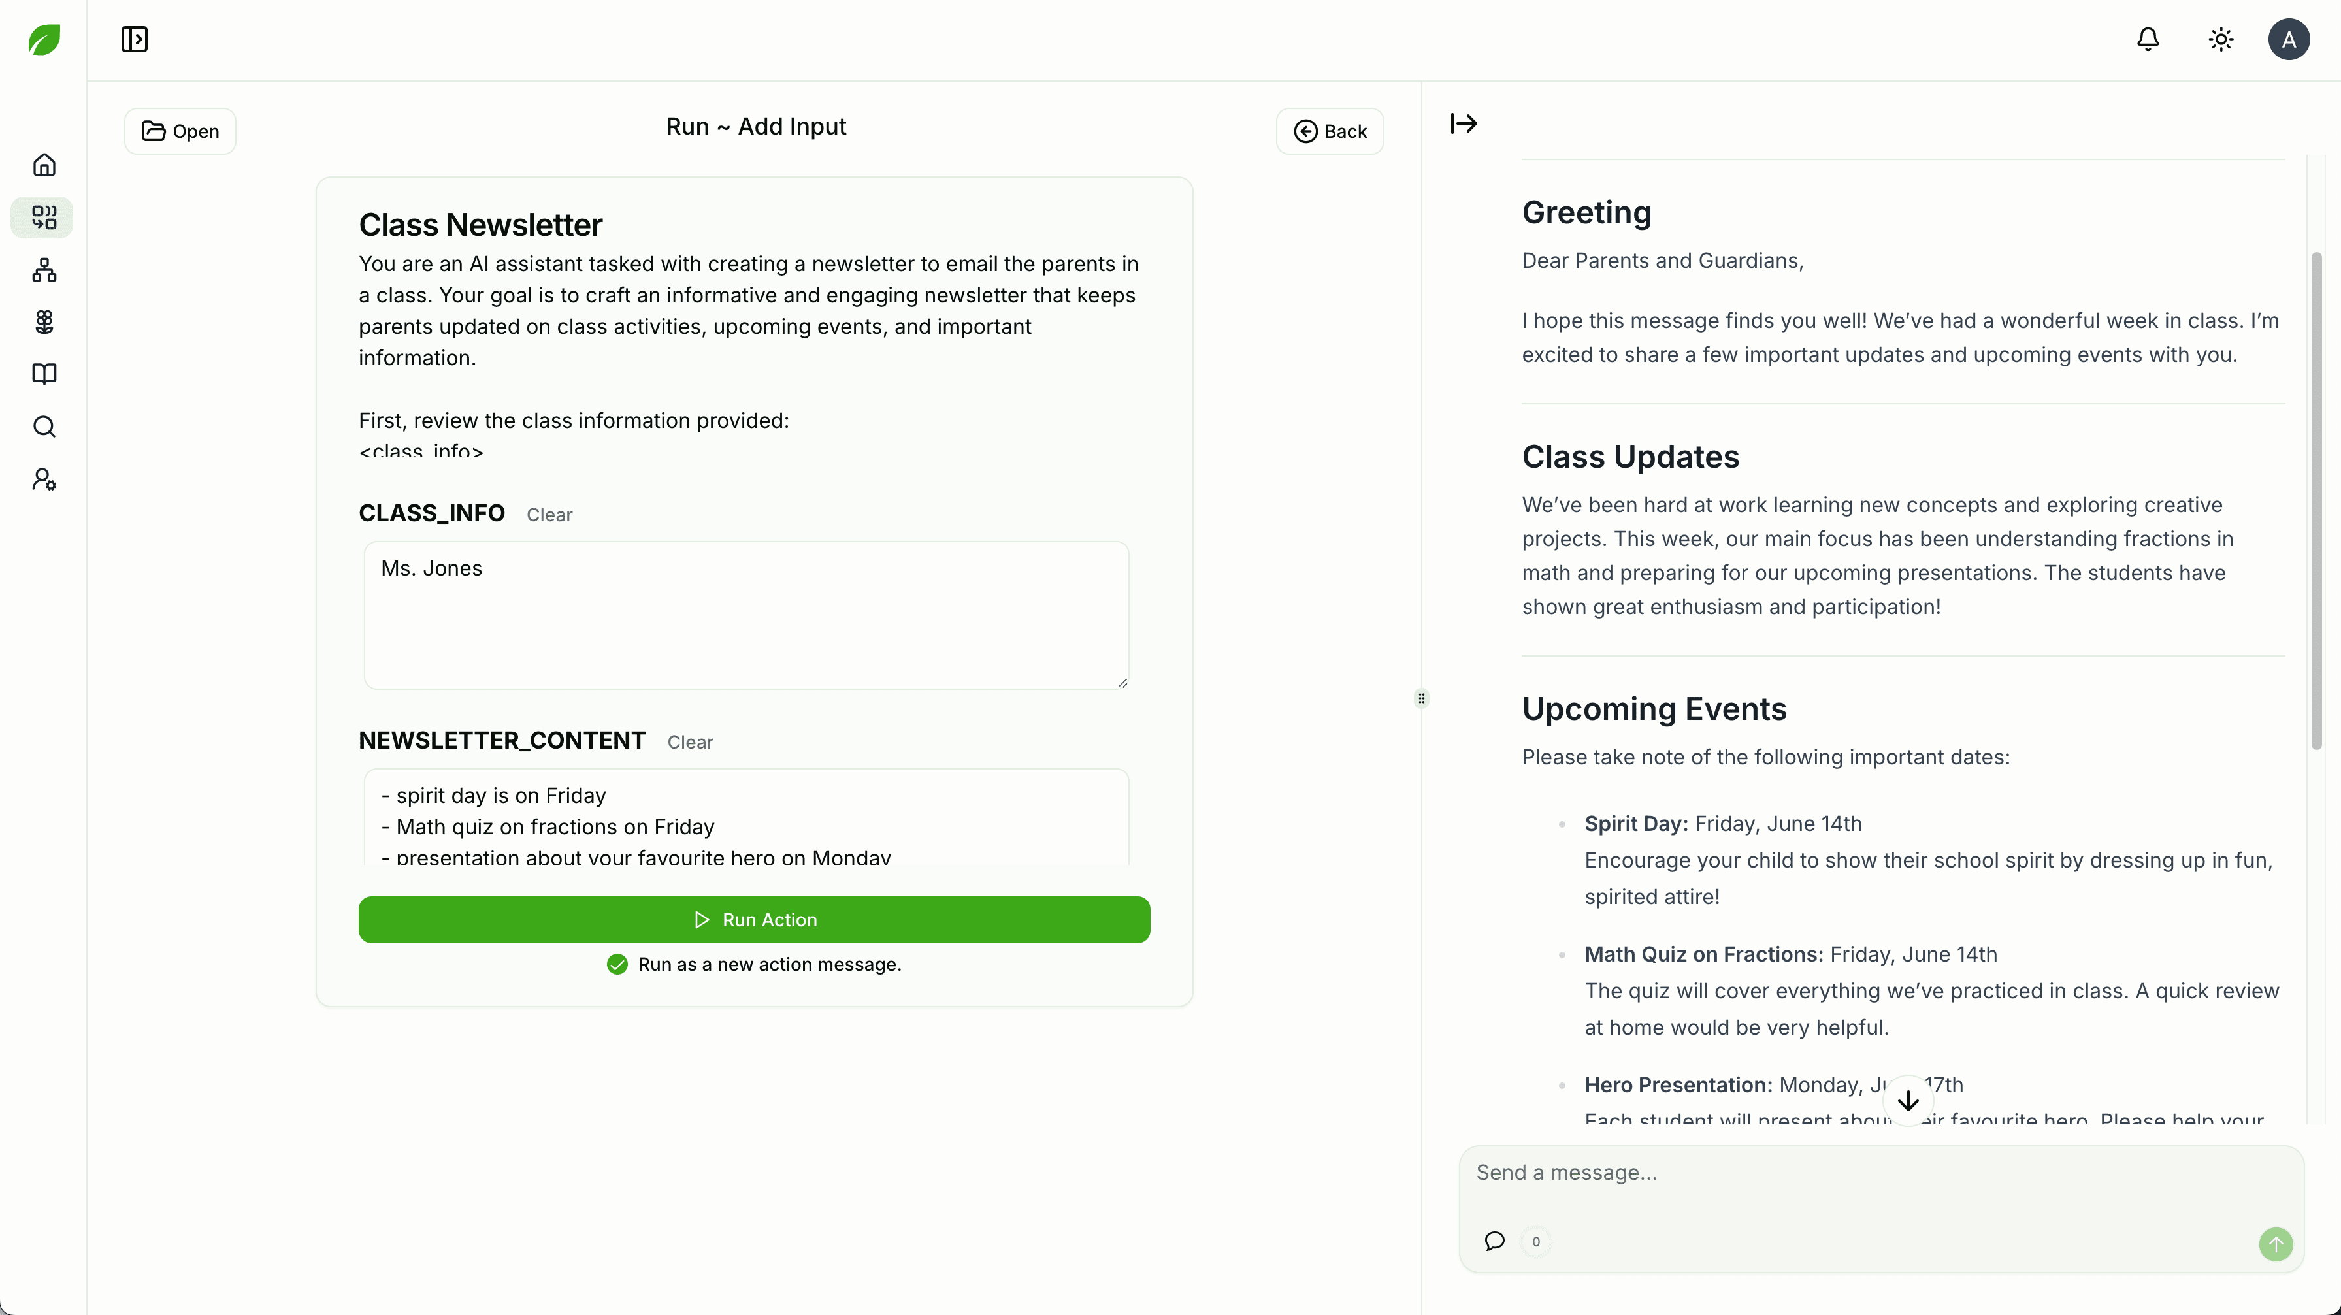View notifications via the bell icon
The image size is (2341, 1315).
(x=2148, y=39)
